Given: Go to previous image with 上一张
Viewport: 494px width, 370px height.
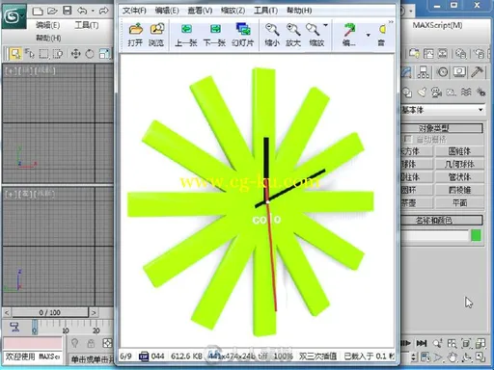Looking at the screenshot, I should click(x=186, y=35).
